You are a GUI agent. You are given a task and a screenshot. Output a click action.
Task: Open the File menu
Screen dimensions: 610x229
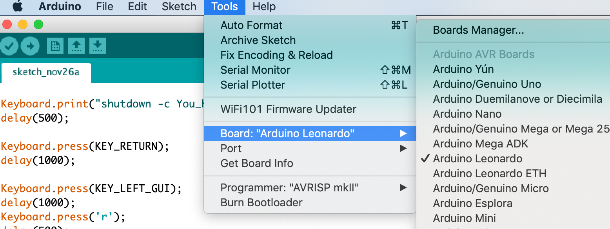pyautogui.click(x=104, y=7)
